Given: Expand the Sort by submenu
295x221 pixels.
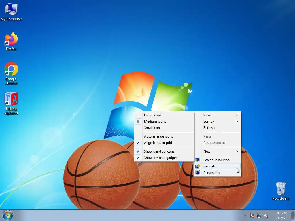Looking at the screenshot, I should 218,121.
